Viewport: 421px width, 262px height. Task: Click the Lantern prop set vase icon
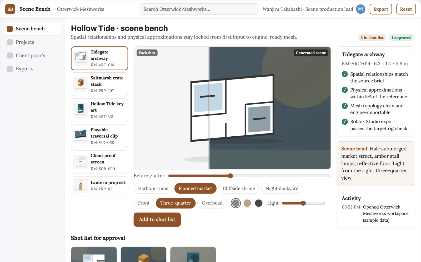pos(81,186)
